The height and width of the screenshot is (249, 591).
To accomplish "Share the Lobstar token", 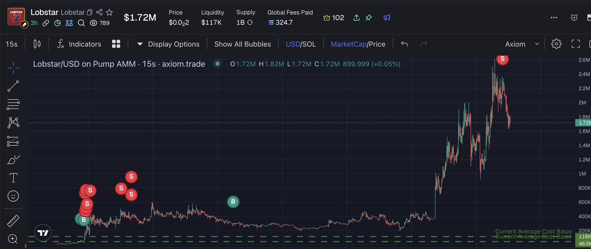I will point(99,12).
